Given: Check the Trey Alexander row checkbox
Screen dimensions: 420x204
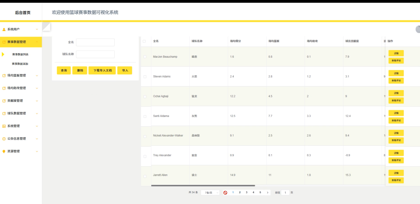Looking at the screenshot, I should [145, 157].
